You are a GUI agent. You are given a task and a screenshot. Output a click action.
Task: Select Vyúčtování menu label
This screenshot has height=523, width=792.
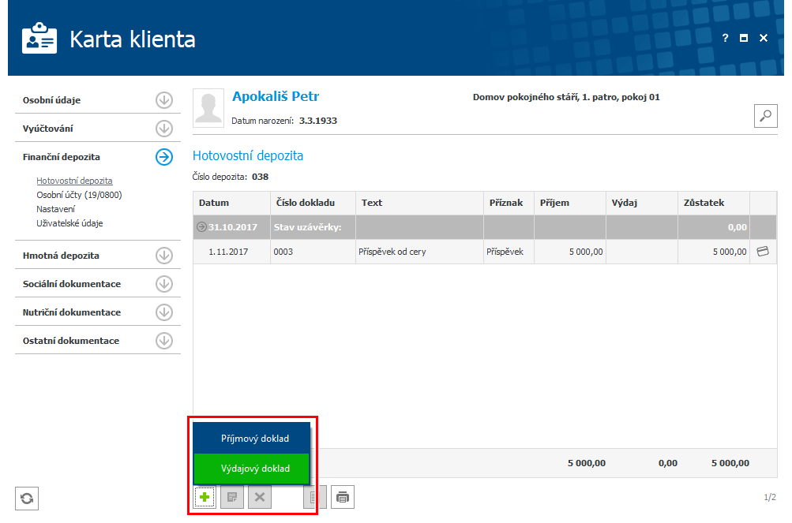(x=47, y=129)
